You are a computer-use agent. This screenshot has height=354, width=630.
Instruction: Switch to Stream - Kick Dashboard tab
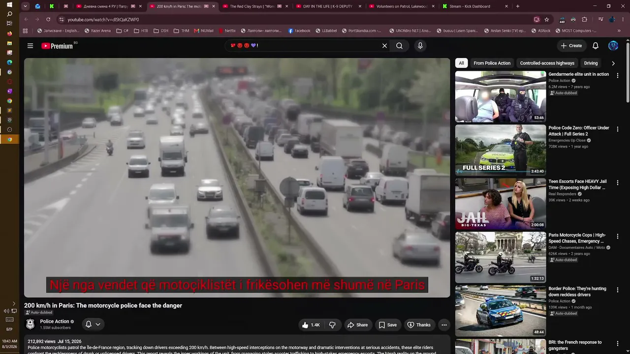pyautogui.click(x=475, y=6)
